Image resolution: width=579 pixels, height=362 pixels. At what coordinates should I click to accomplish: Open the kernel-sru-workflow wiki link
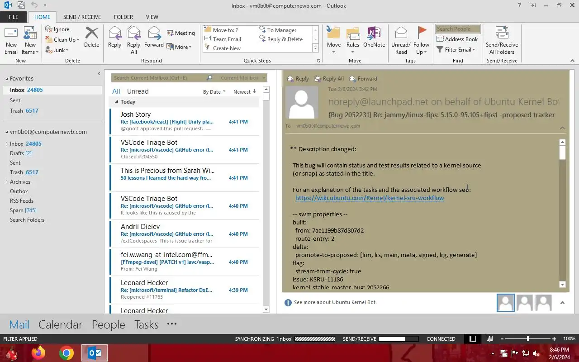(x=370, y=198)
